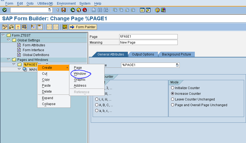This screenshot has height=143, width=246.
Task: Open the Help menu
Action: 98,4
